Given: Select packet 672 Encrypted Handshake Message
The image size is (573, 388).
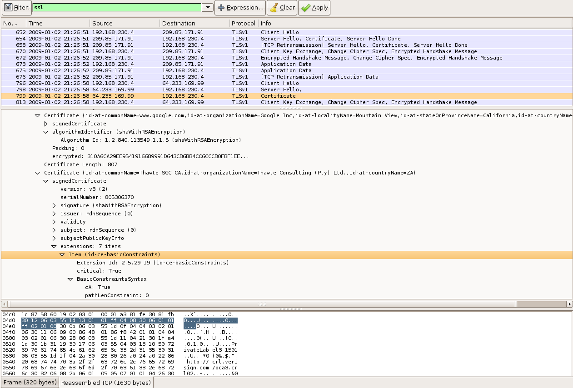Looking at the screenshot, I should (286, 58).
